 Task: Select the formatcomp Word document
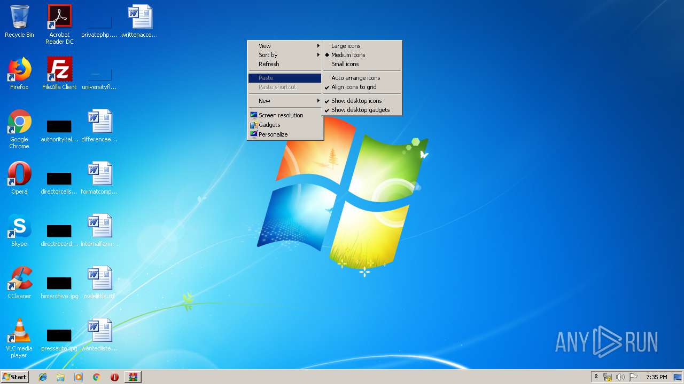[x=99, y=178]
